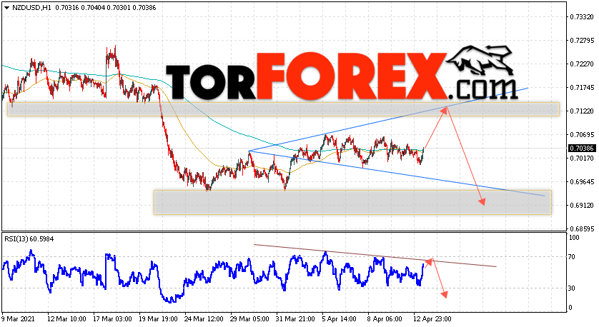Screen dimensions: 599x327
Task: Click the RSI scale level 70
Action: point(572,257)
